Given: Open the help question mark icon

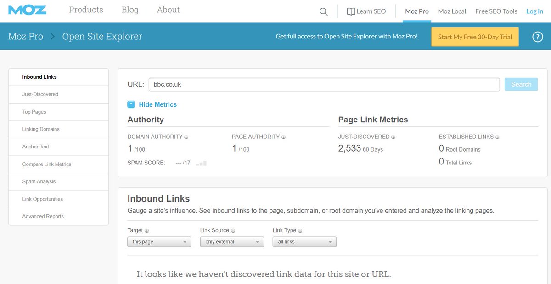Looking at the screenshot, I should click(538, 37).
